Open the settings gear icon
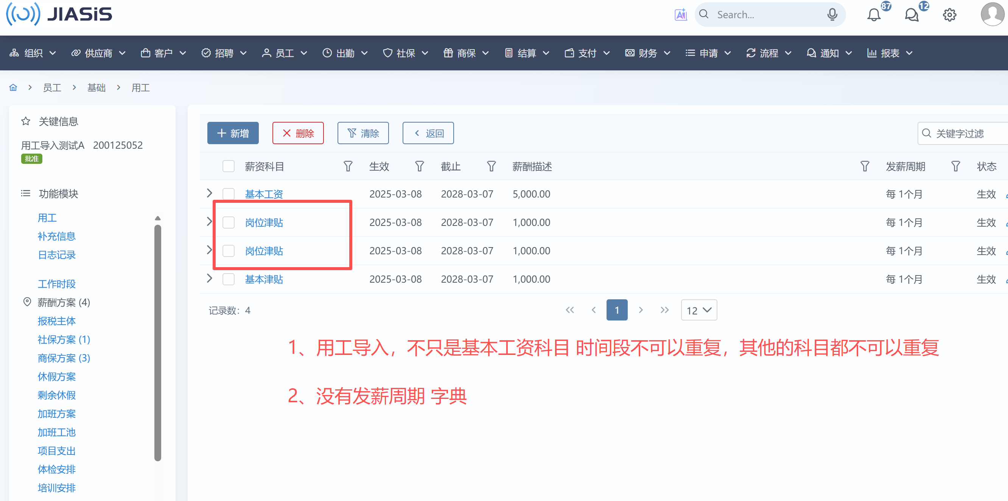The image size is (1008, 501). pyautogui.click(x=949, y=15)
